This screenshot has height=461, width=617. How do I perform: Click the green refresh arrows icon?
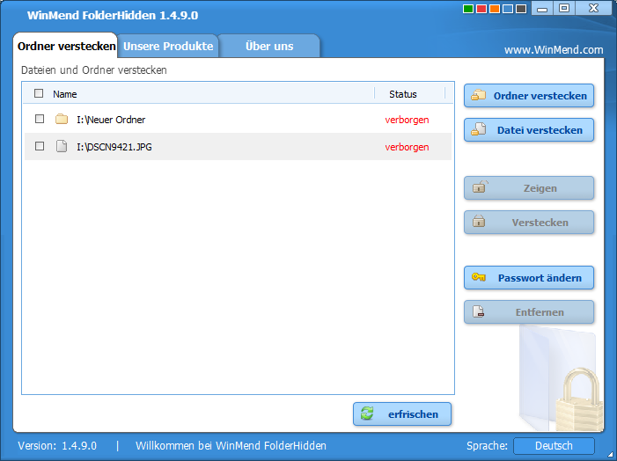click(367, 413)
